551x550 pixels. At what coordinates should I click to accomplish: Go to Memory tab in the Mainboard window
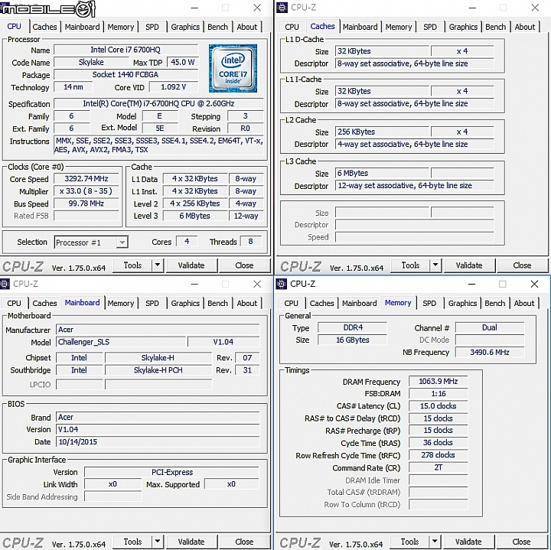[x=121, y=303]
